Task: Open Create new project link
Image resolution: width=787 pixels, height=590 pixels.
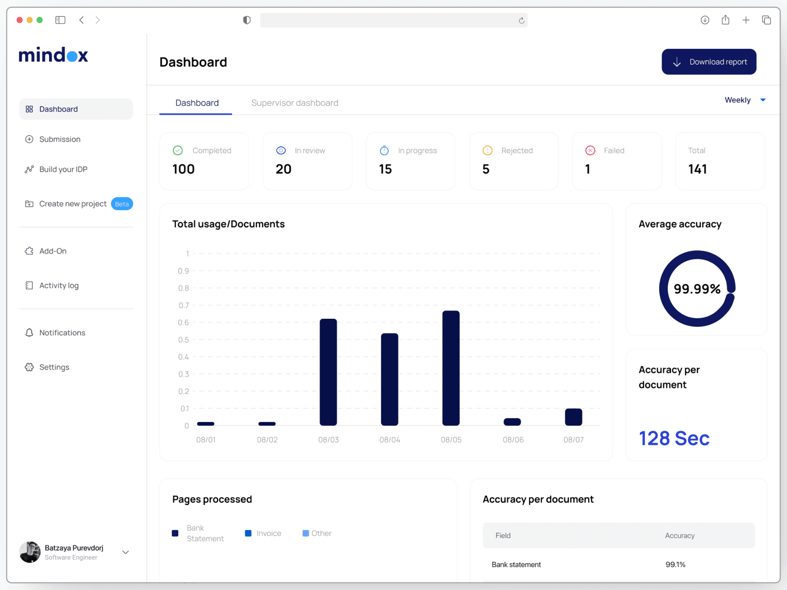Action: pos(73,204)
